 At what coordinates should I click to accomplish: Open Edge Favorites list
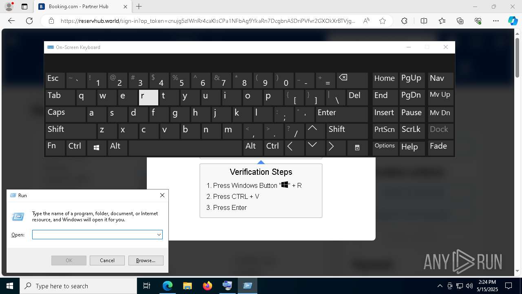click(442, 21)
